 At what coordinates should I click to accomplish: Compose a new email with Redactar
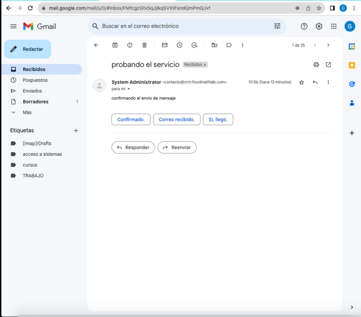click(27, 49)
